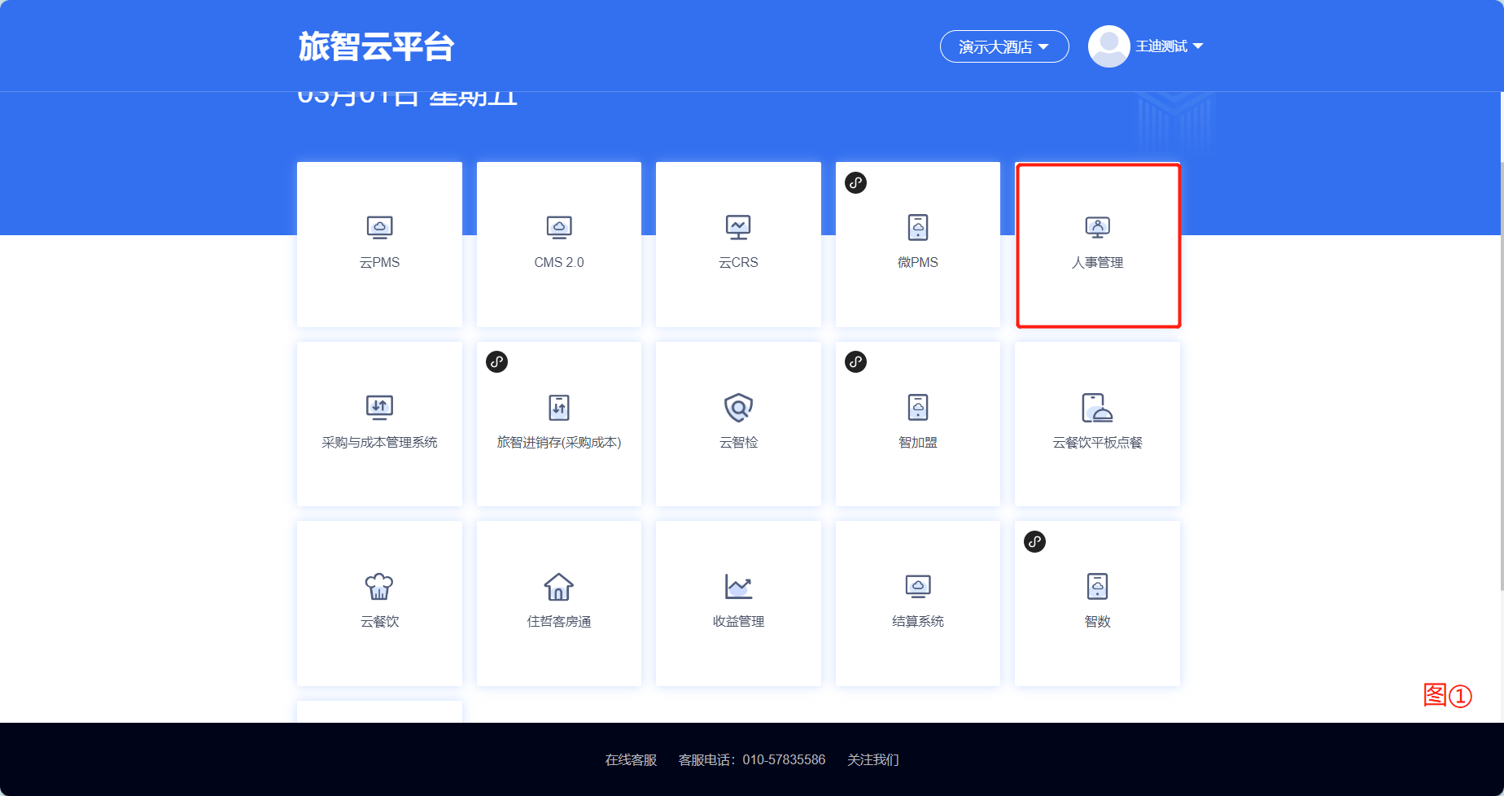
Task: Open the 住哲客房通 house icon
Action: (559, 586)
